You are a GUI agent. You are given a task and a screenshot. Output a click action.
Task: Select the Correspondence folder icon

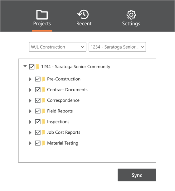point(43,100)
